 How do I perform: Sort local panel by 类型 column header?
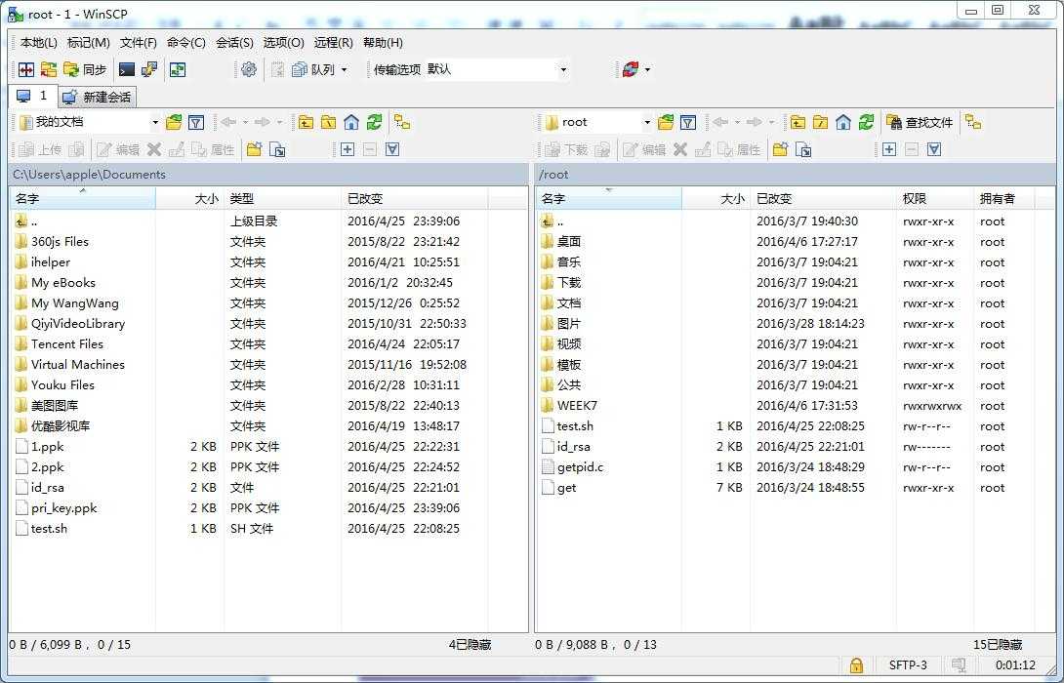click(x=282, y=198)
